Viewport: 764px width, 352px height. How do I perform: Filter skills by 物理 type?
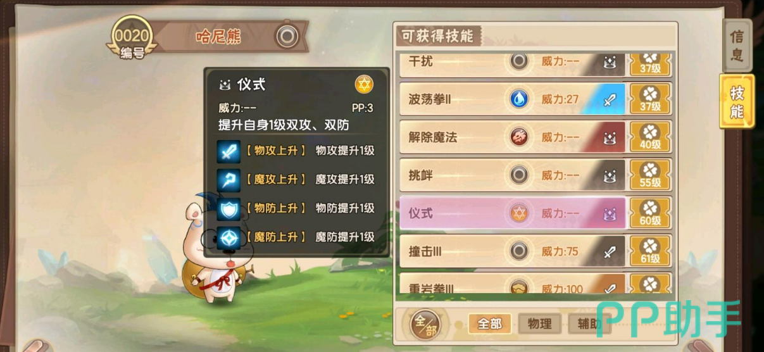tap(540, 324)
